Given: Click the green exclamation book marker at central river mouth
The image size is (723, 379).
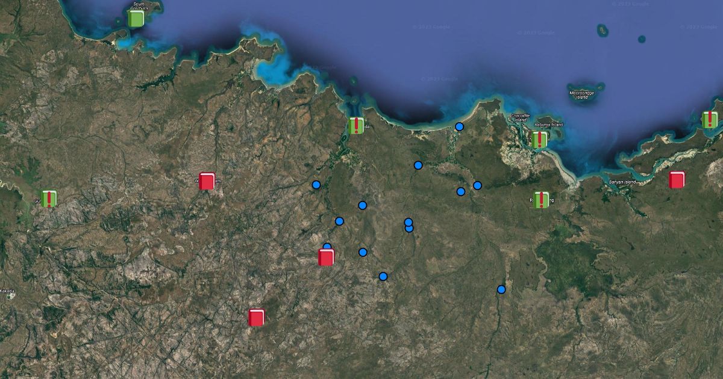Looking at the screenshot, I should coord(356,126).
